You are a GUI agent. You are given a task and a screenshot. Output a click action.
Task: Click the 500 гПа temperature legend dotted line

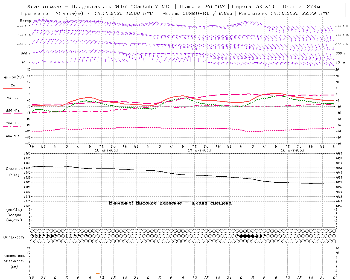[x=12, y=139]
